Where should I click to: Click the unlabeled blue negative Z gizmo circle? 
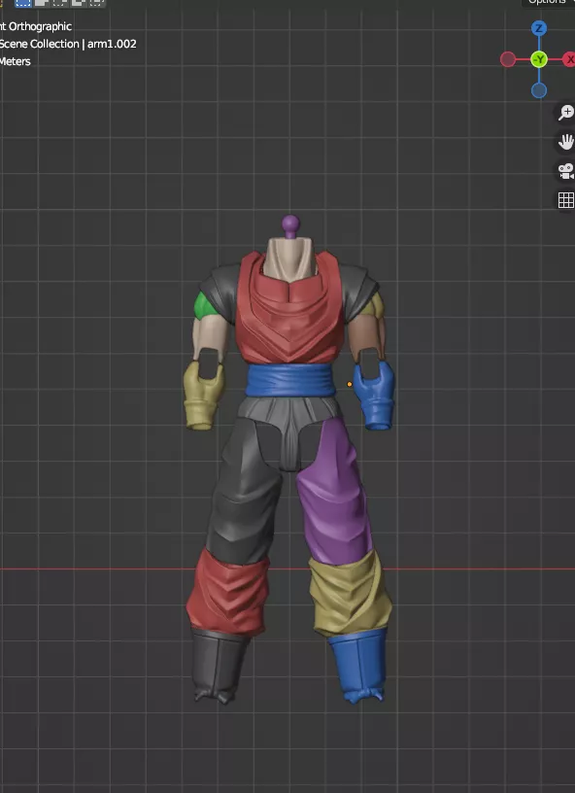(539, 90)
